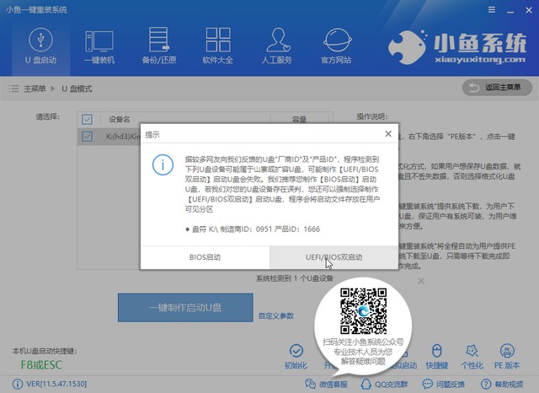Select the 个性化 icon
The height and width of the screenshot is (393, 539).
473,358
